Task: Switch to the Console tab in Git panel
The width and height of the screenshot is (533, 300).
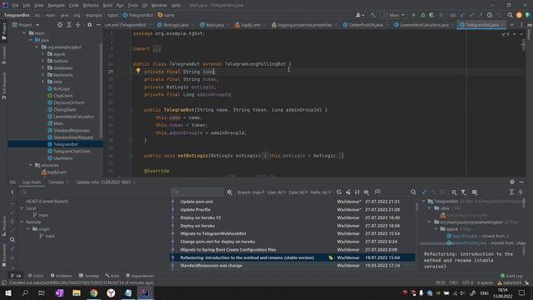Action: click(56, 182)
